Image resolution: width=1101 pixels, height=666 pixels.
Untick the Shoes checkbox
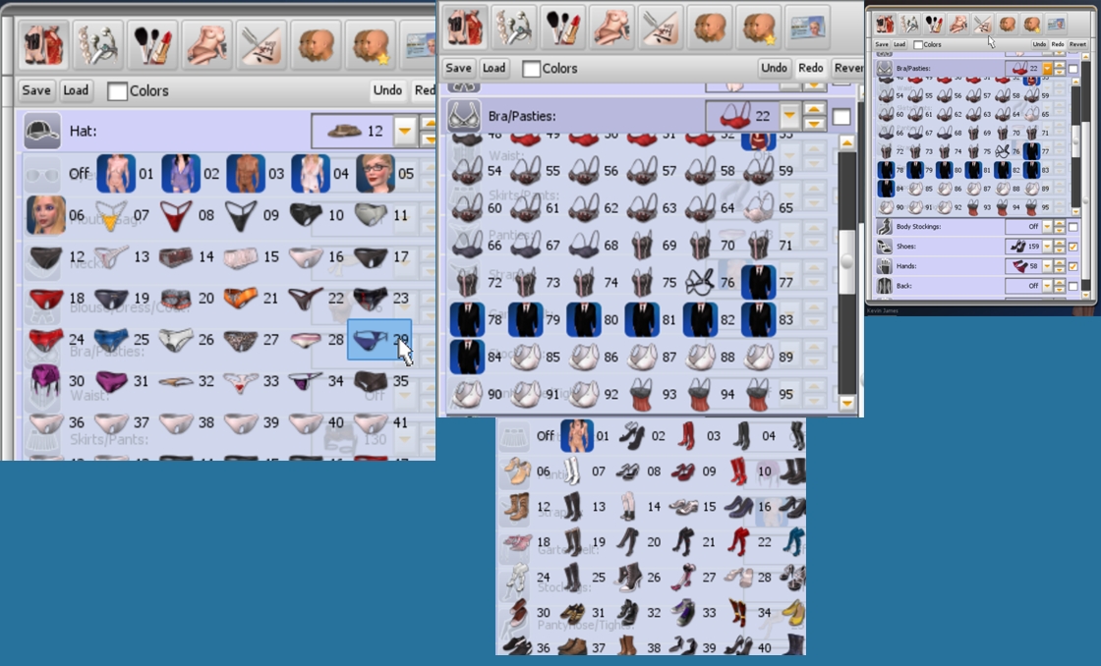[x=1073, y=247]
